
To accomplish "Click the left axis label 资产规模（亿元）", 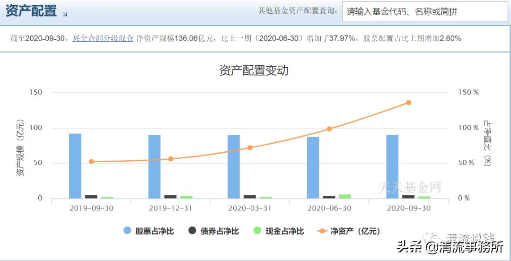I will click(20, 148).
